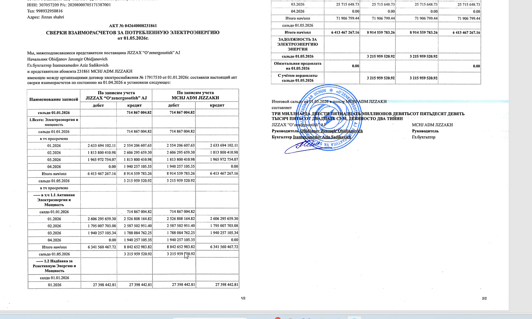Click 1 940 257 105.34 in JIZZAX дебет column
The height and width of the screenshot is (319, 532).
pyautogui.click(x=102, y=233)
